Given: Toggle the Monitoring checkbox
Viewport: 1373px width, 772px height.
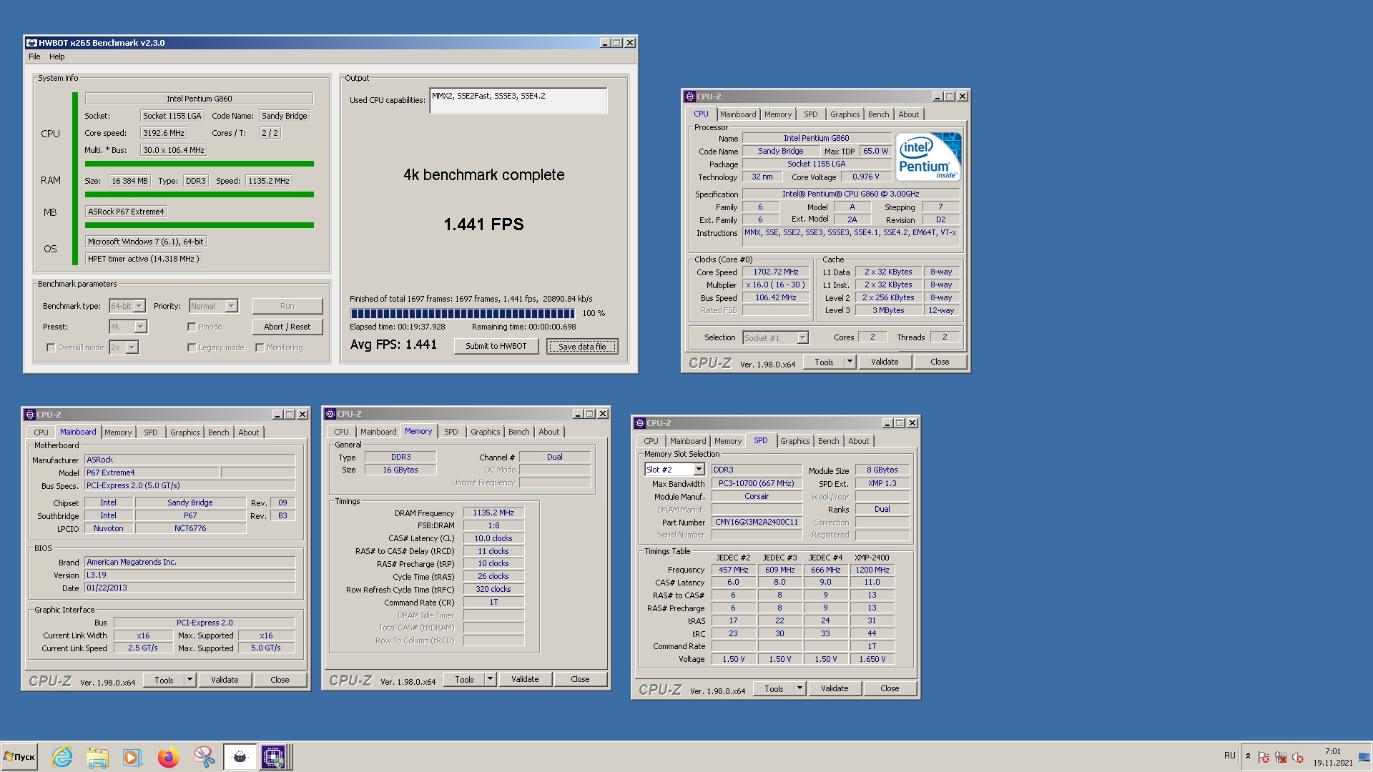Looking at the screenshot, I should [260, 347].
